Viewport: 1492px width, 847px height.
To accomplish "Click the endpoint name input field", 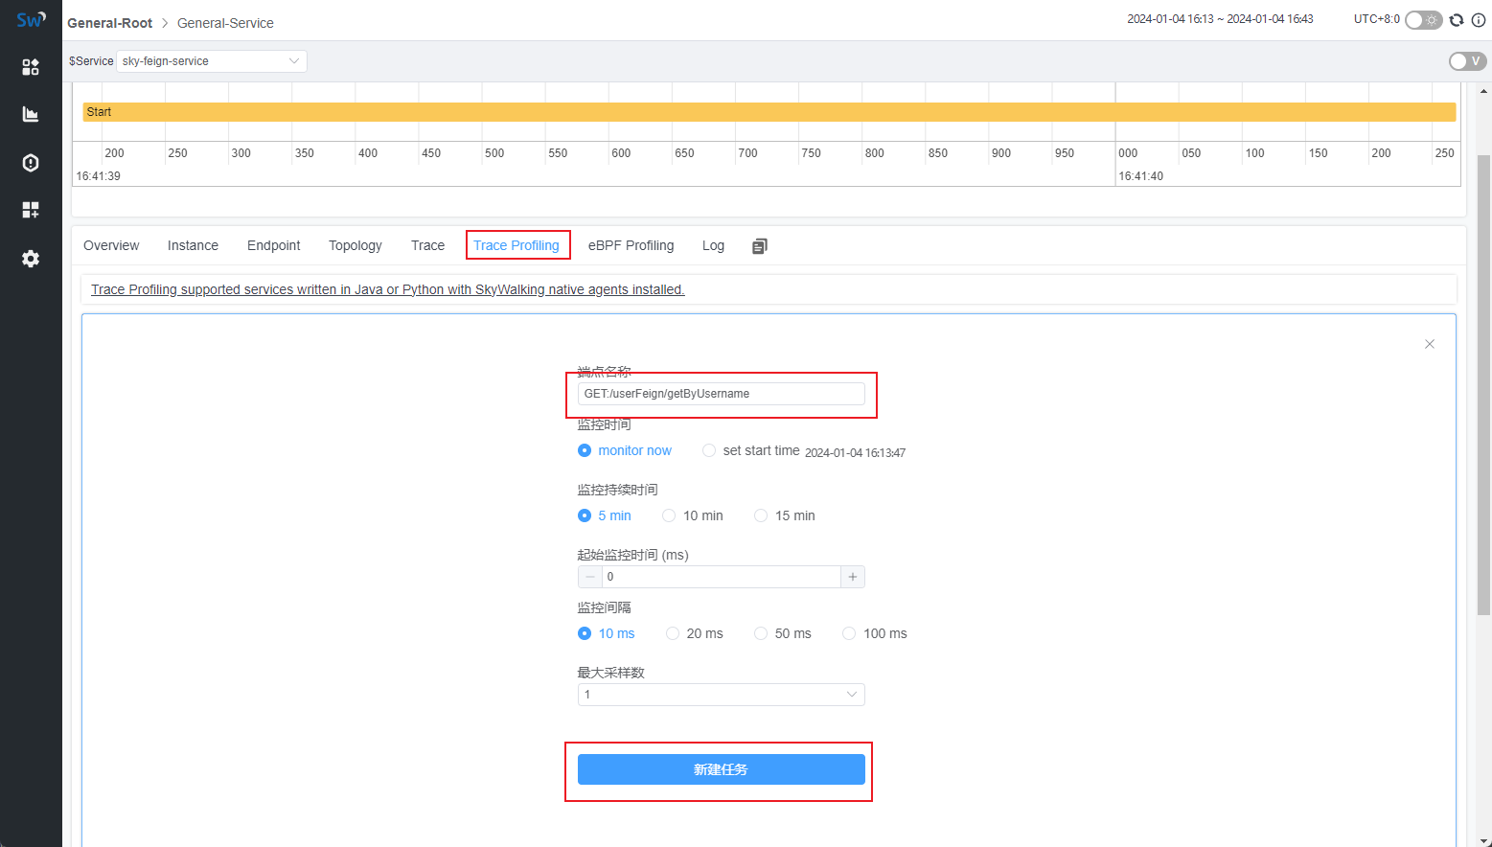I will (721, 394).
